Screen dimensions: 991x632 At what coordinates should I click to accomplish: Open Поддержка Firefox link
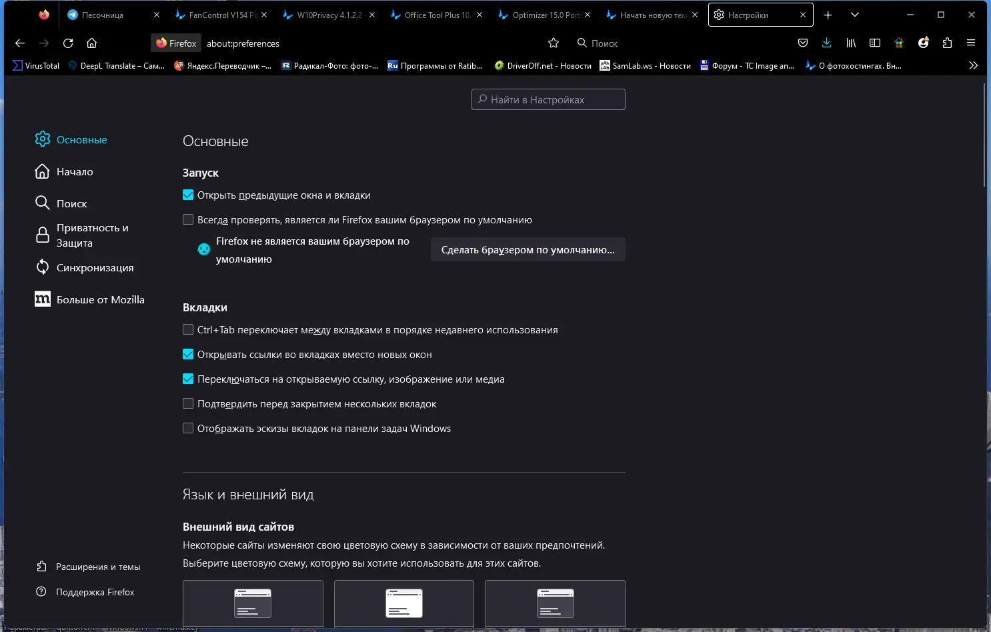pyautogui.click(x=85, y=592)
